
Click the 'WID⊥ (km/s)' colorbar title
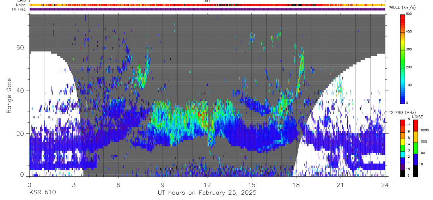tap(403, 7)
